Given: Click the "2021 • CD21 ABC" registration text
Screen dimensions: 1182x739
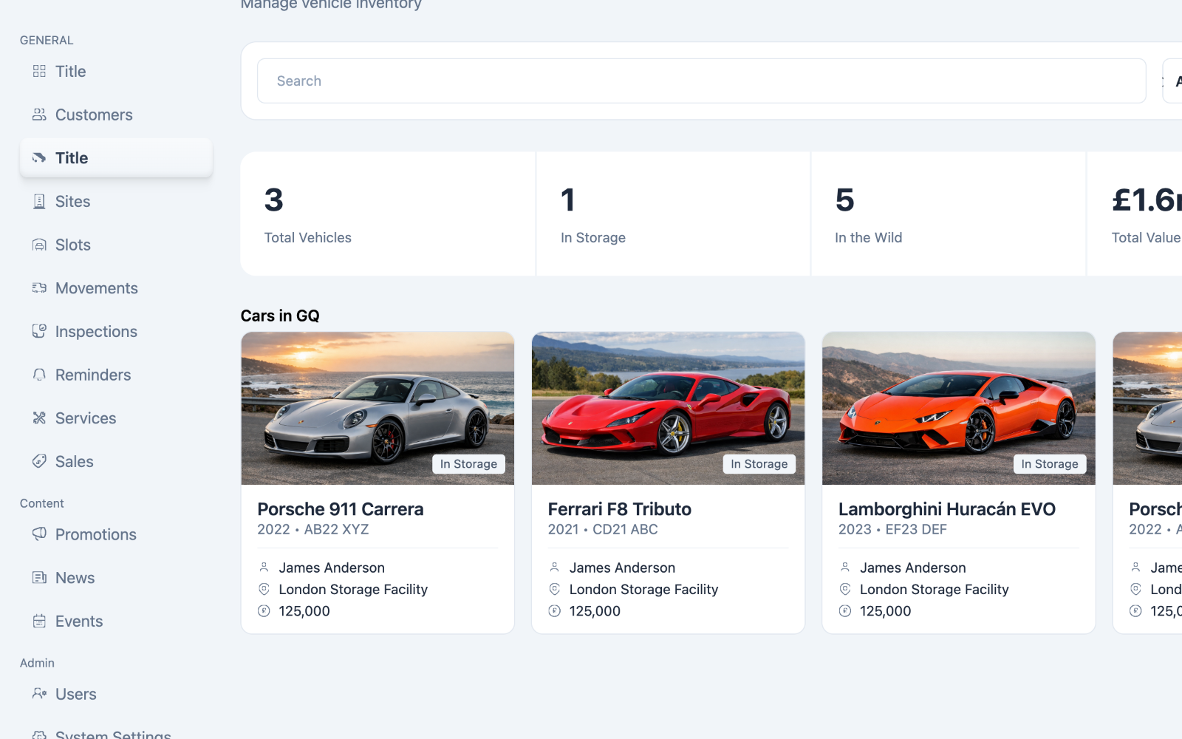Looking at the screenshot, I should 603,529.
